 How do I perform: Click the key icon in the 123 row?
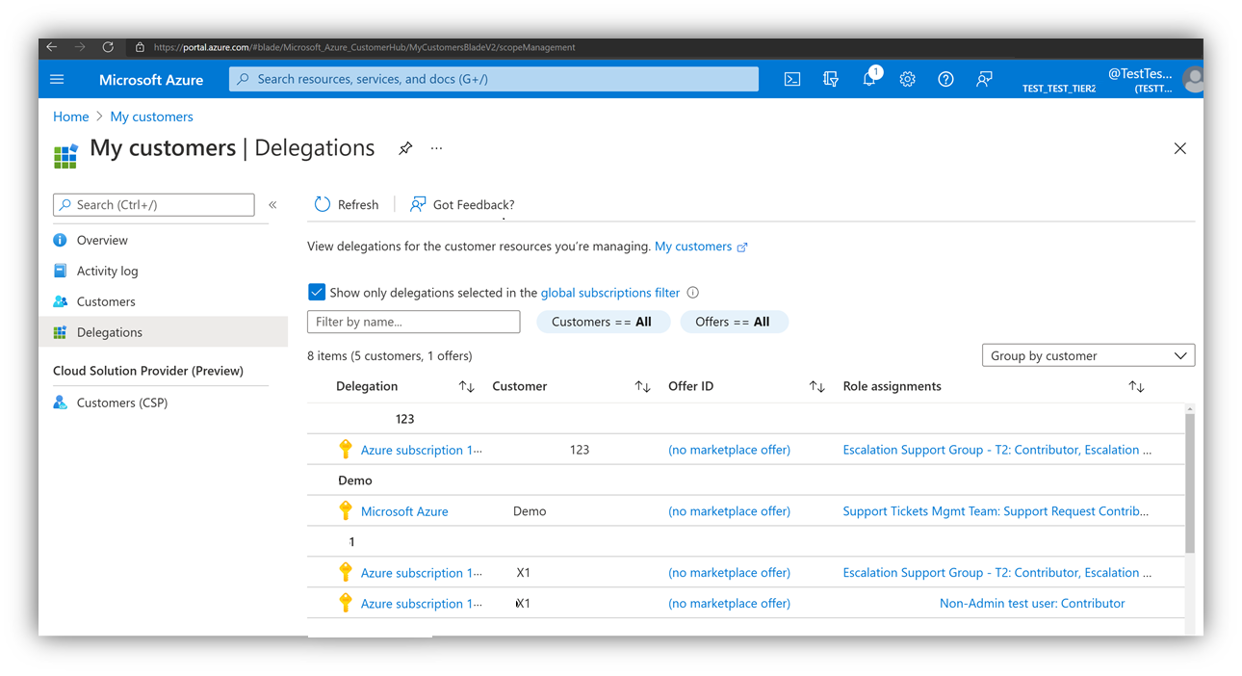click(346, 449)
